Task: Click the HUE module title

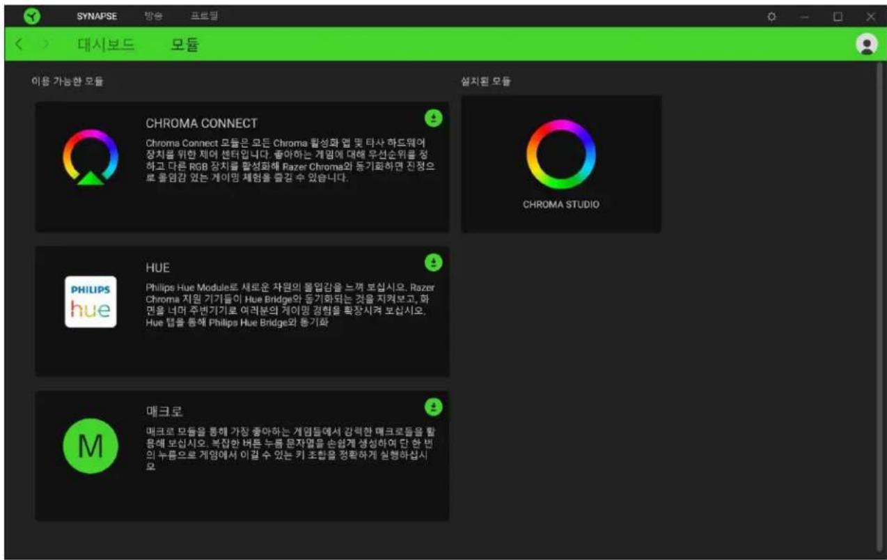Action: (158, 267)
